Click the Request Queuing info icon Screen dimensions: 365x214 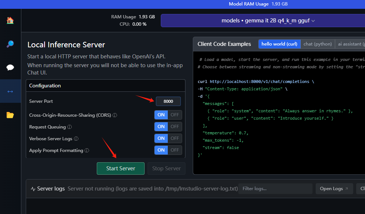point(70,127)
